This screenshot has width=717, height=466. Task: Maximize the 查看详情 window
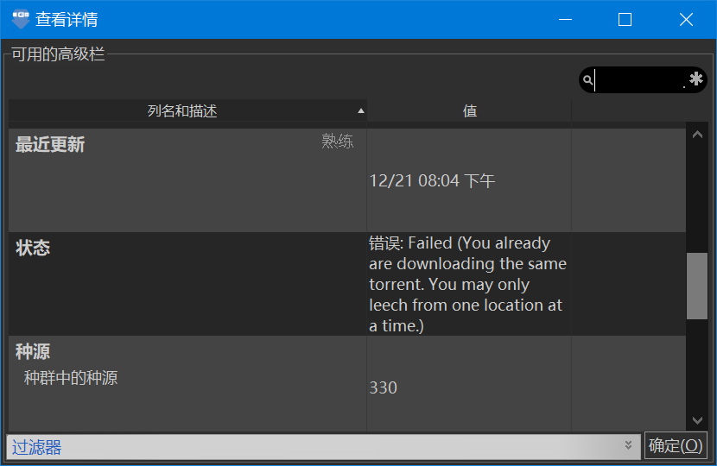click(625, 19)
